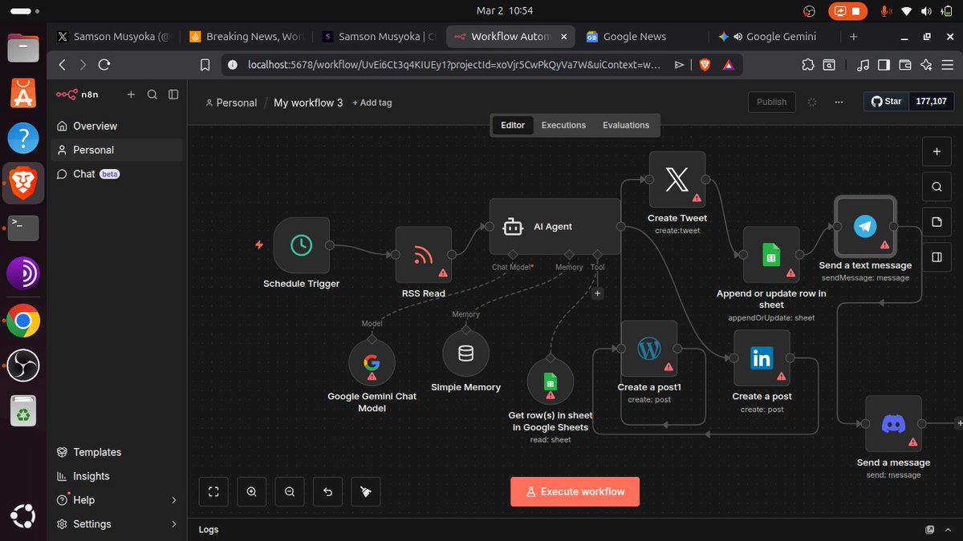
Task: Select the AI Agent node
Action: point(555,227)
